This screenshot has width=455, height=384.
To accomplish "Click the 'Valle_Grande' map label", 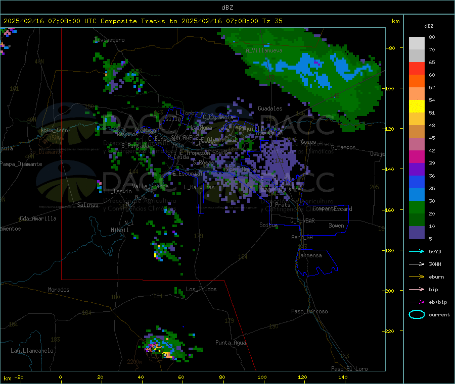I will click(150, 186).
